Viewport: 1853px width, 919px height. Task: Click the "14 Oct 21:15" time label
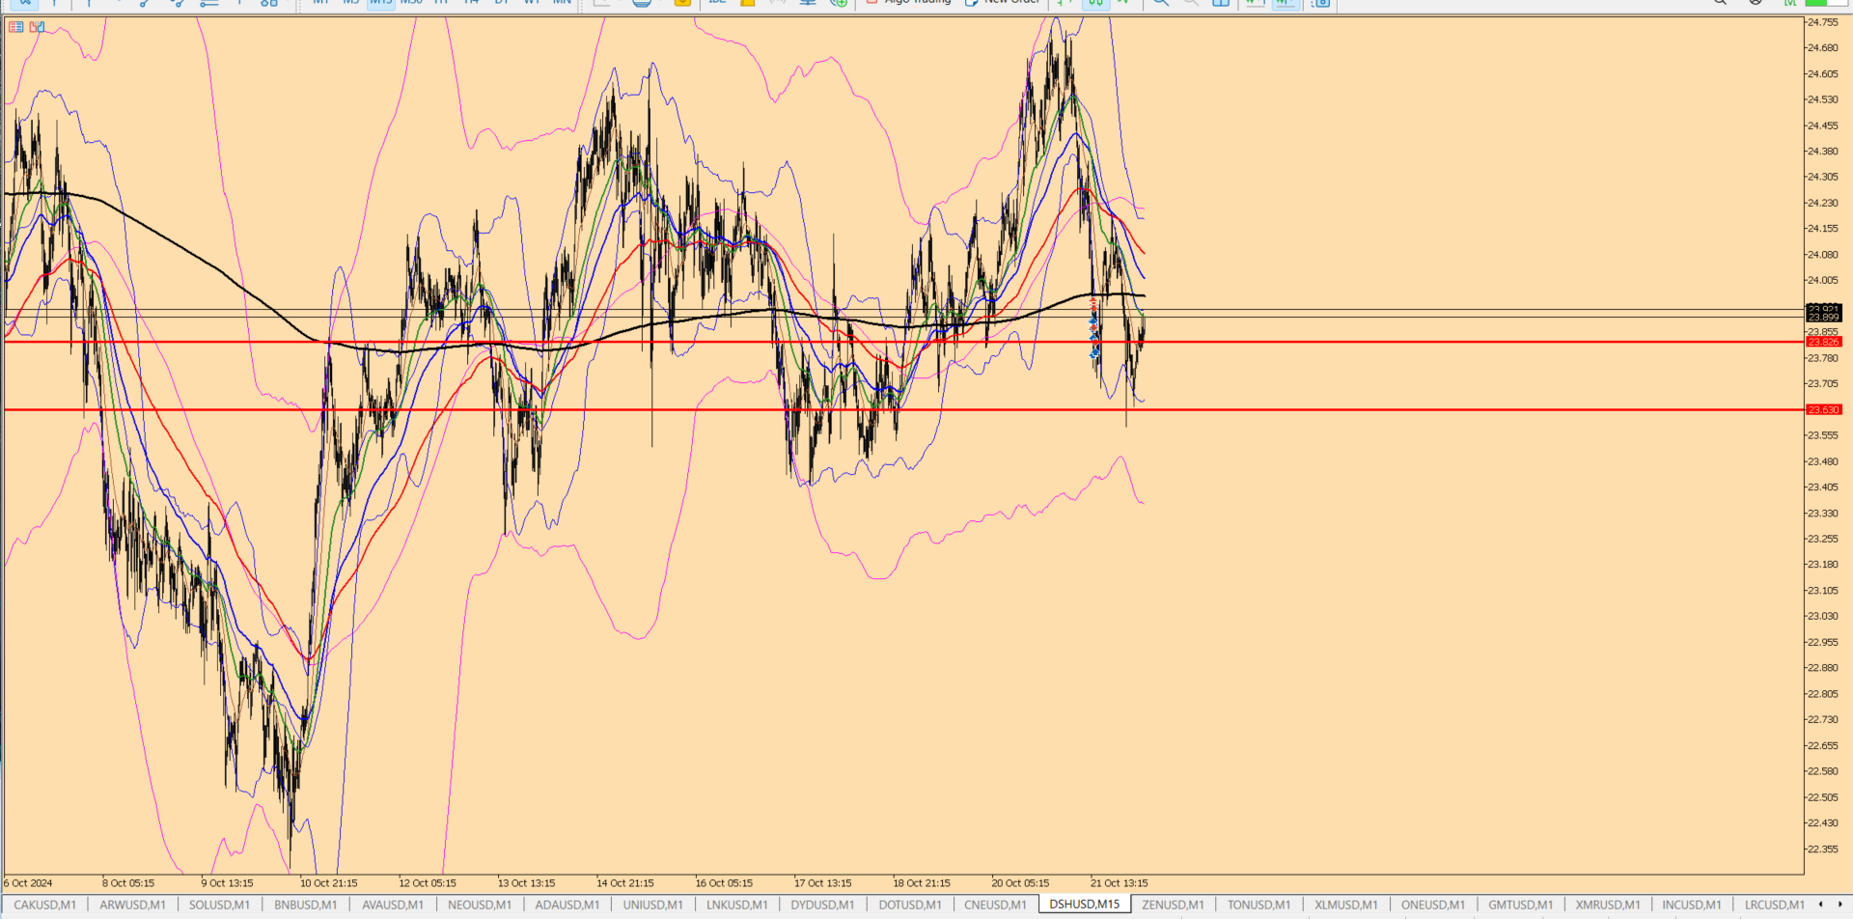625,883
